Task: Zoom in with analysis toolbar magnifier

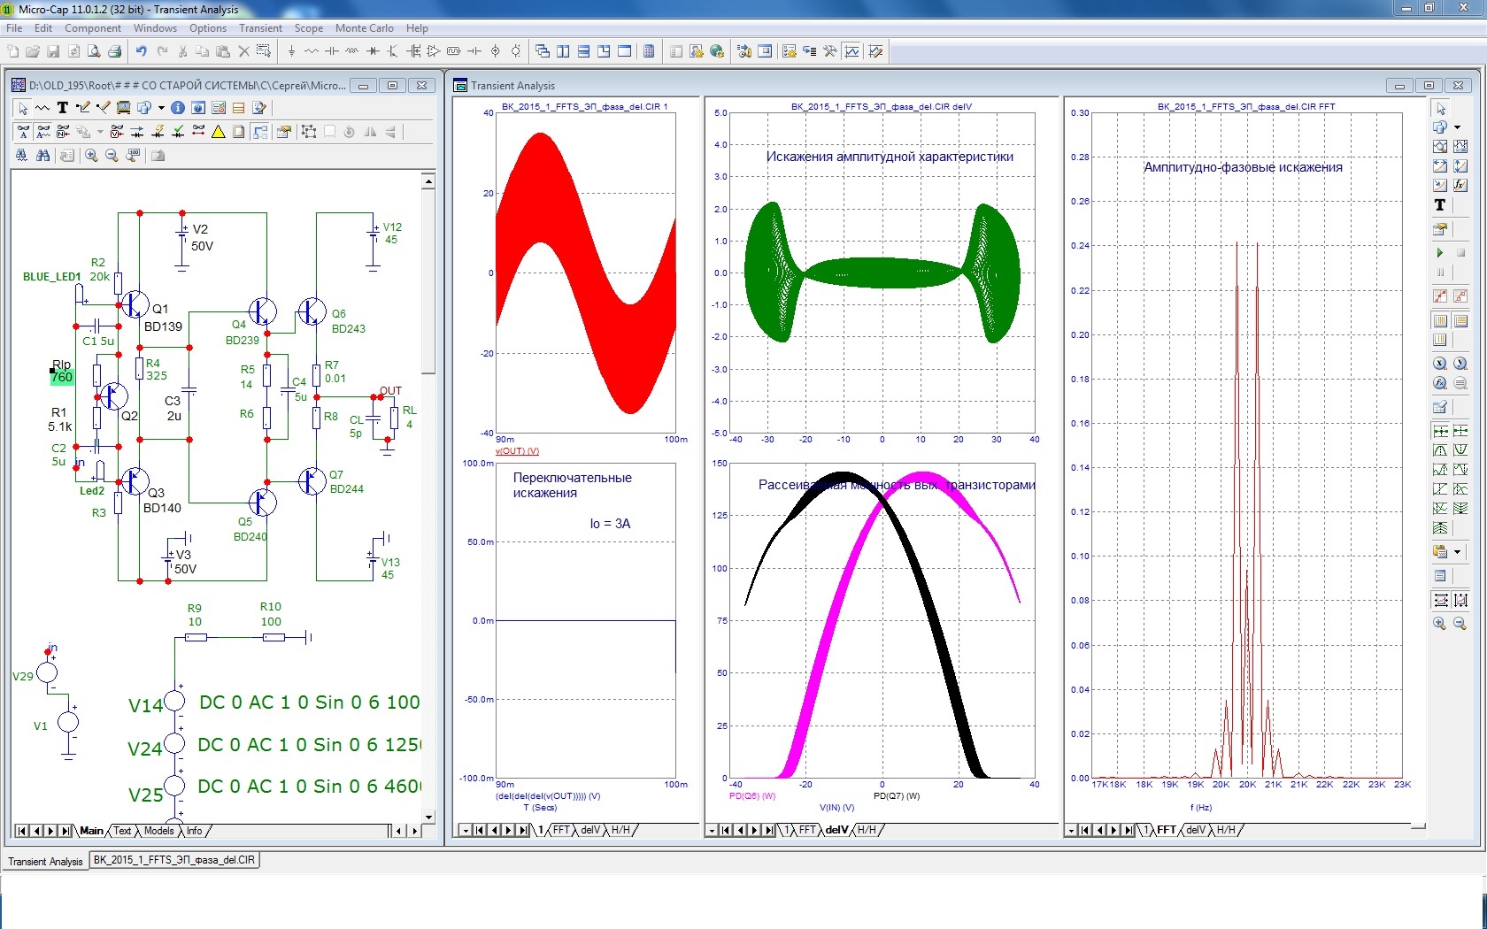Action: pyautogui.click(x=1440, y=623)
